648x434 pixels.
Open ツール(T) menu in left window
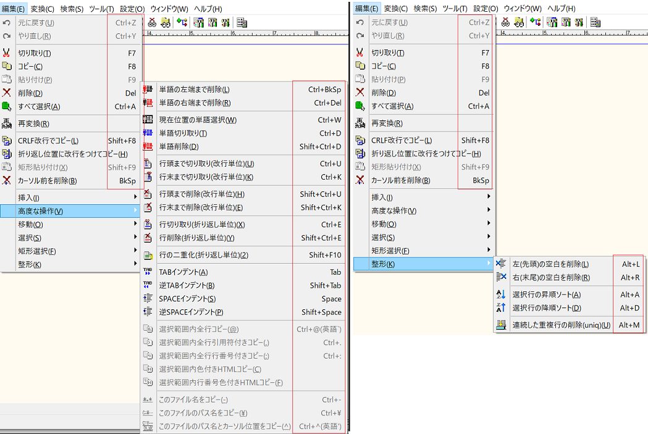102,9
